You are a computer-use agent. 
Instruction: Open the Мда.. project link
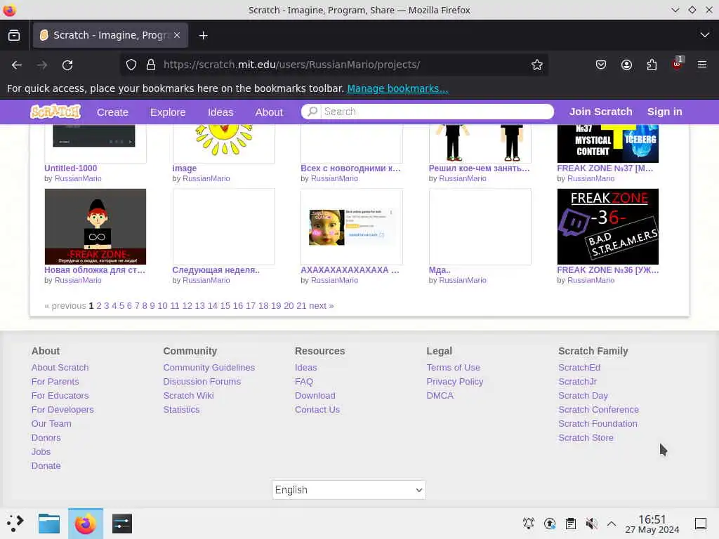pos(440,270)
